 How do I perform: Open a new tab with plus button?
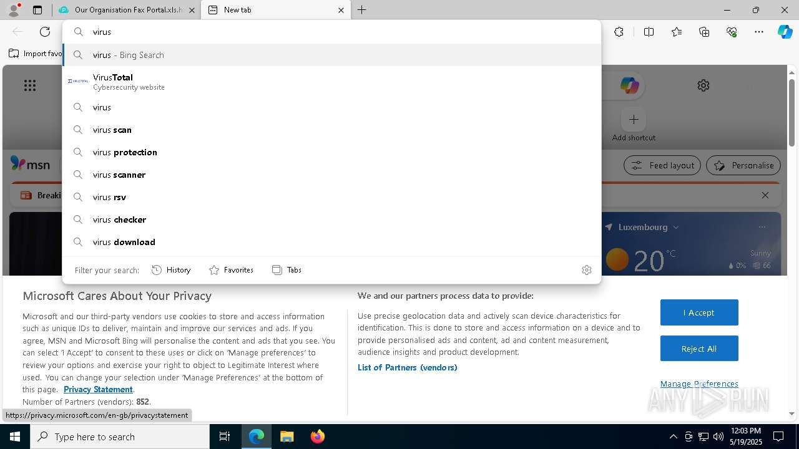point(362,10)
